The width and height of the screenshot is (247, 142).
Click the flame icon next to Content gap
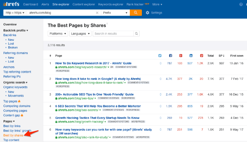[22, 115]
